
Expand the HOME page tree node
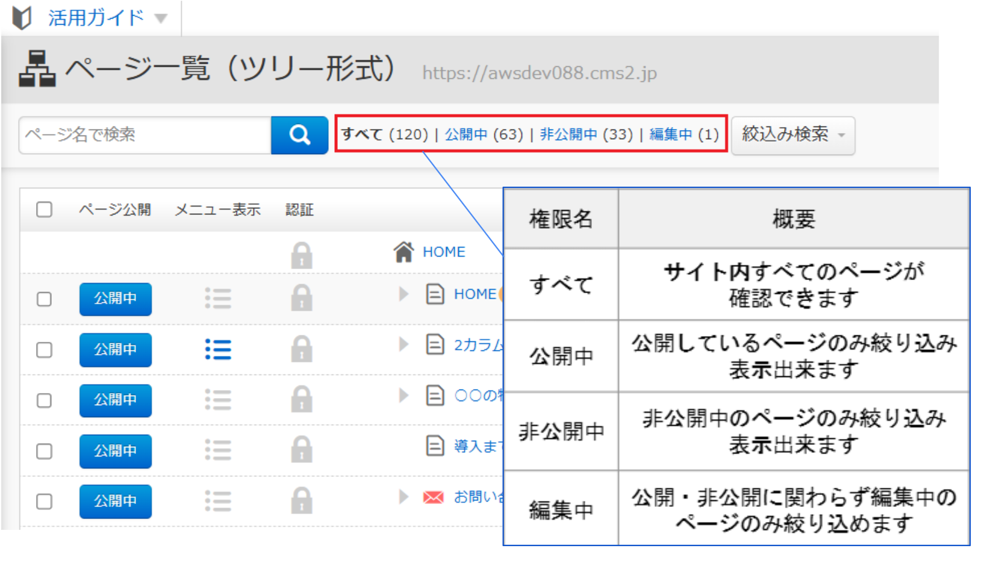(403, 294)
